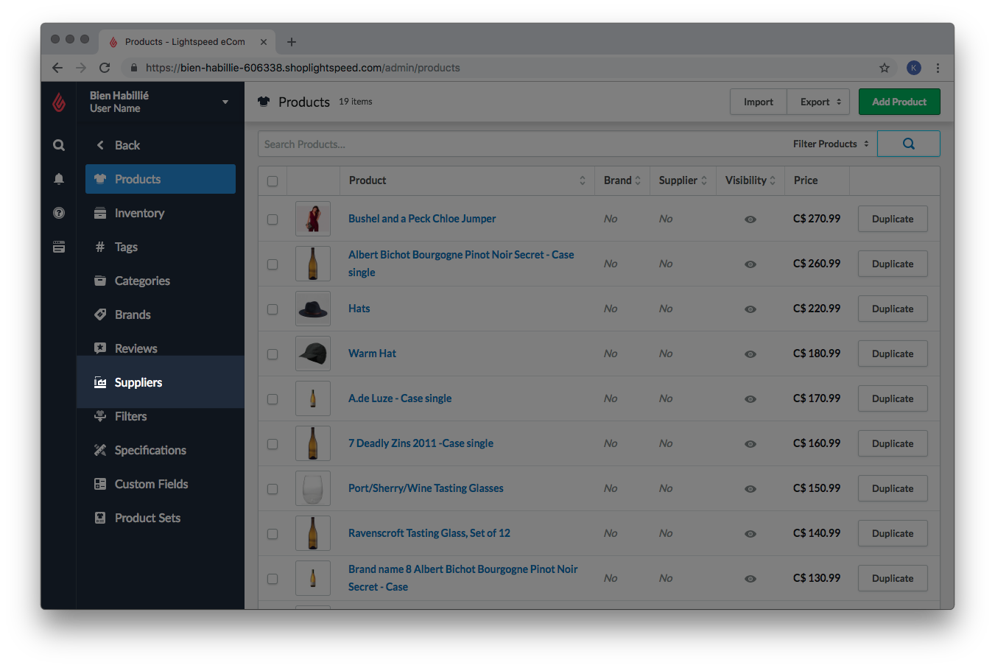Open Suppliers in the sidebar menu
The height and width of the screenshot is (668, 995).
coord(161,382)
